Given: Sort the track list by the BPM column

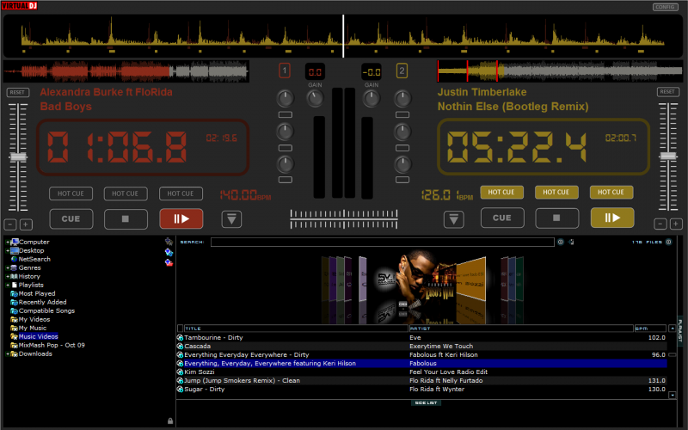Looking at the screenshot, I should point(650,329).
